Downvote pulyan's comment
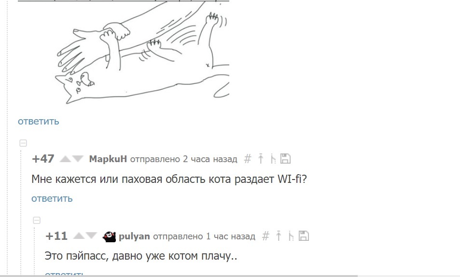460x277 pixels. click(x=91, y=236)
